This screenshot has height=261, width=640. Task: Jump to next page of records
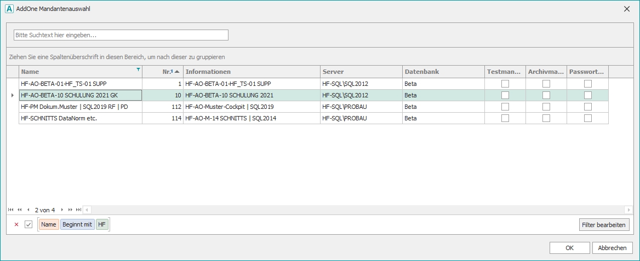coord(71,210)
